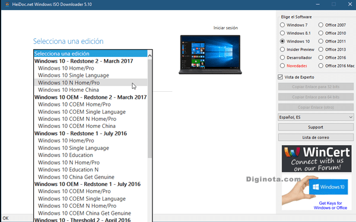Viewport: 356px width, 222px height.
Task: Click the Iniciar sesión link
Action: tap(225, 28)
